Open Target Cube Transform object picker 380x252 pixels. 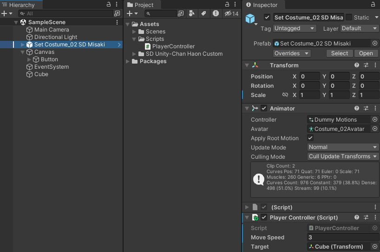pos(375,246)
